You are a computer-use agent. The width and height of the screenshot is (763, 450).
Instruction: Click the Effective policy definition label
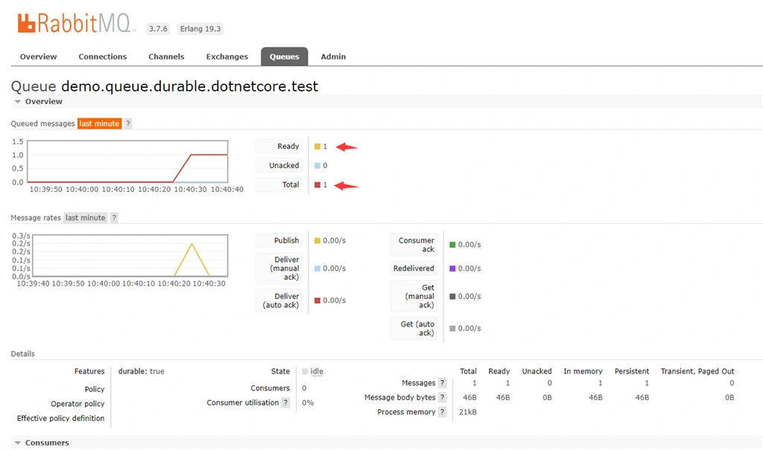coord(61,419)
